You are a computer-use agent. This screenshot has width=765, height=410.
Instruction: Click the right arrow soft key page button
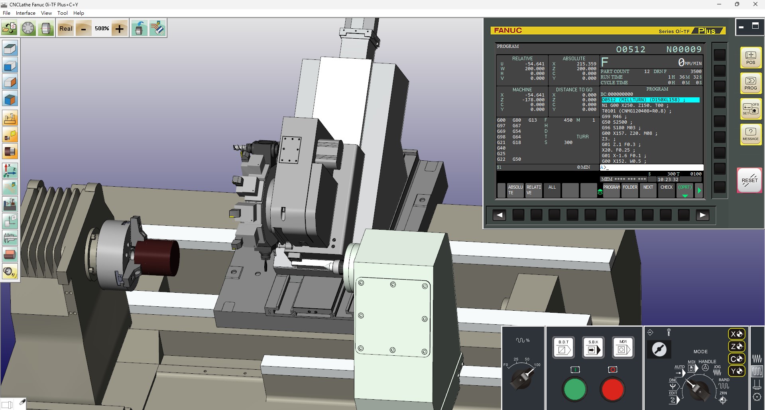[x=702, y=215]
